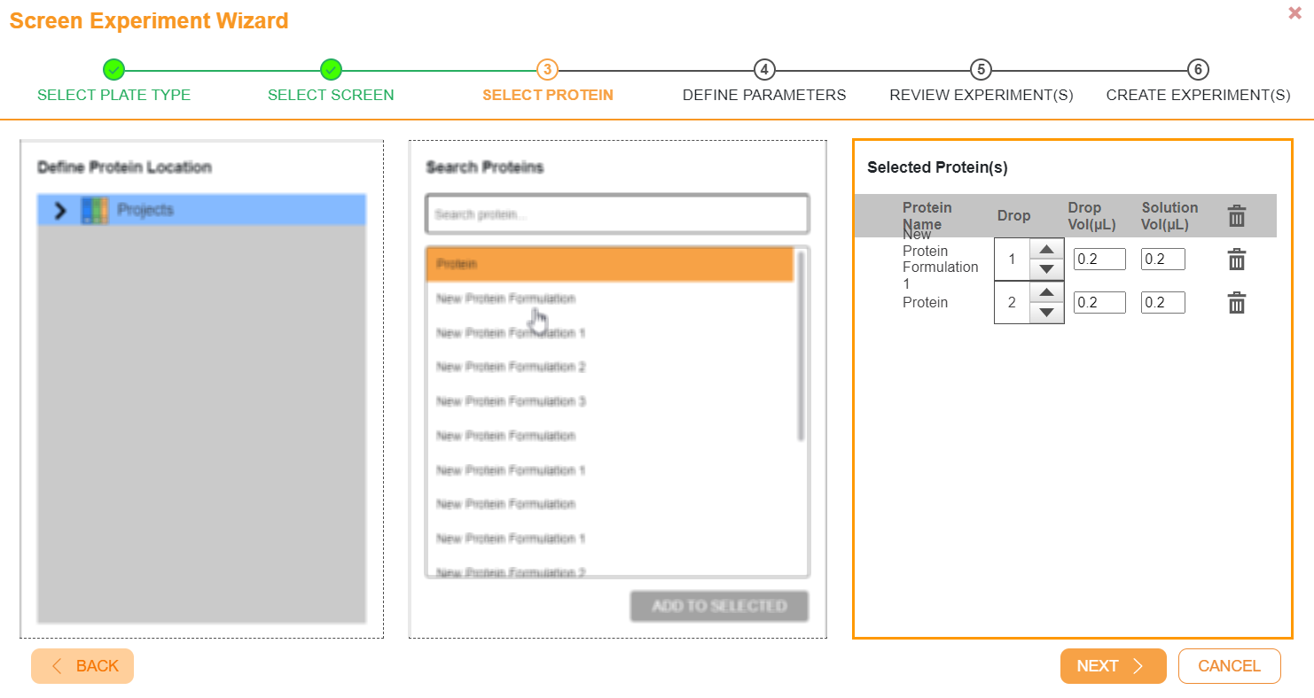Click the orange step 3 circle
This screenshot has height=698, width=1314.
(547, 69)
